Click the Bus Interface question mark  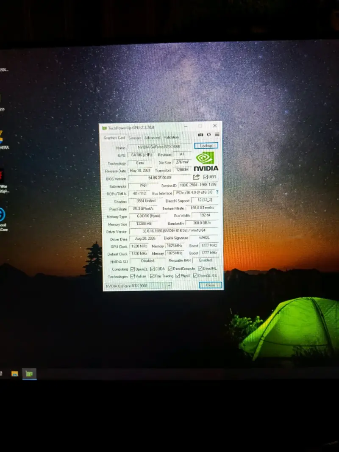point(217,192)
